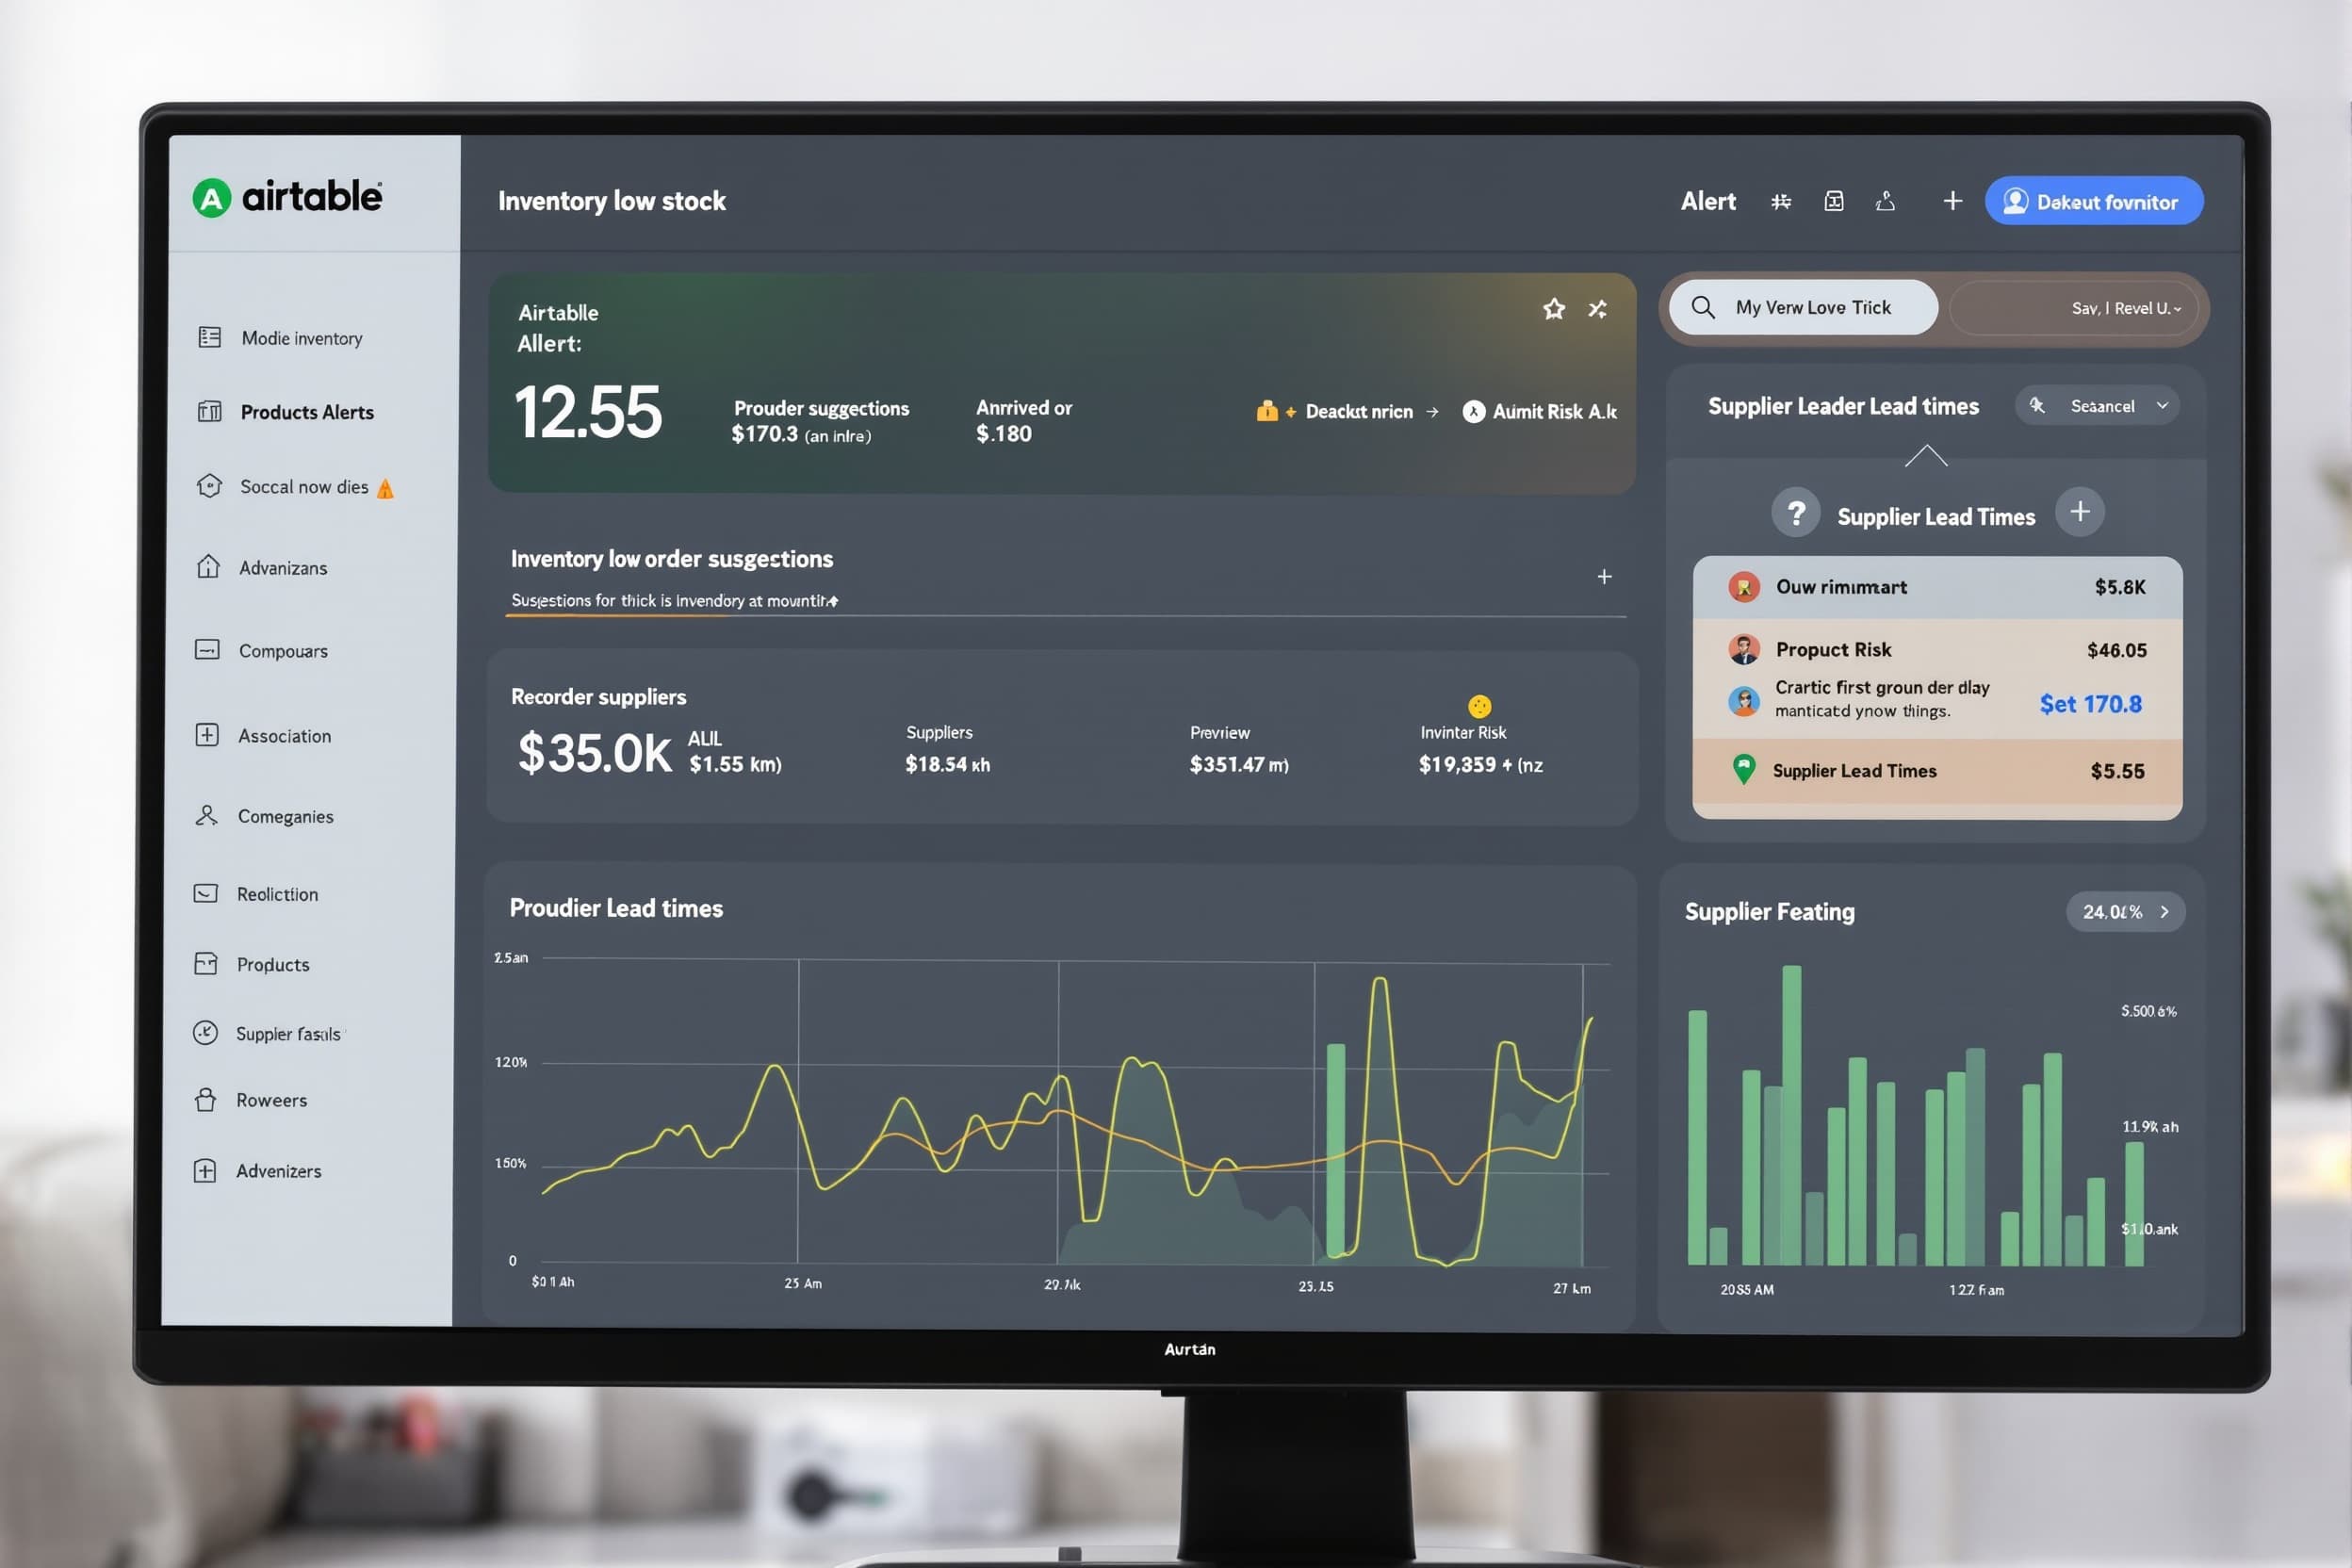Click the Alert label in header
Screen dimensions: 2352x1568
tap(1708, 202)
